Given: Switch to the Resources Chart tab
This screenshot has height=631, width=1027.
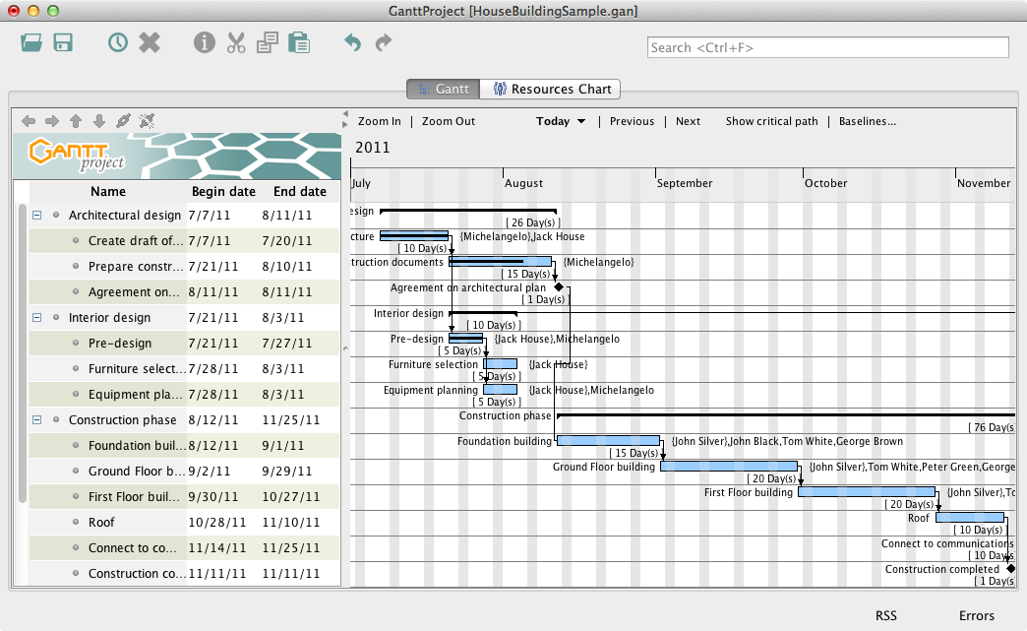Looking at the screenshot, I should [x=551, y=89].
